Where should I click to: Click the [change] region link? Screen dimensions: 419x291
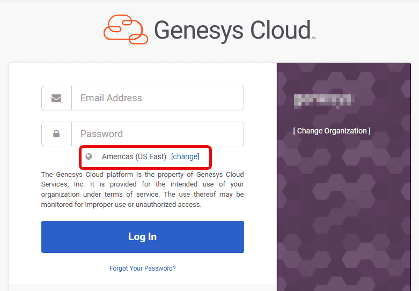185,156
